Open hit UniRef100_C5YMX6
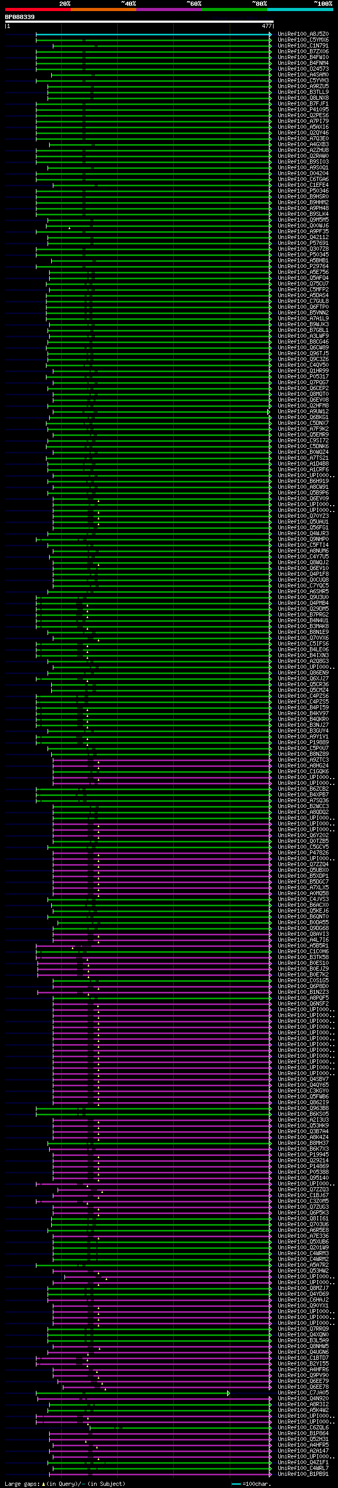Image resolution: width=338 pixels, height=1488 pixels. point(303,40)
